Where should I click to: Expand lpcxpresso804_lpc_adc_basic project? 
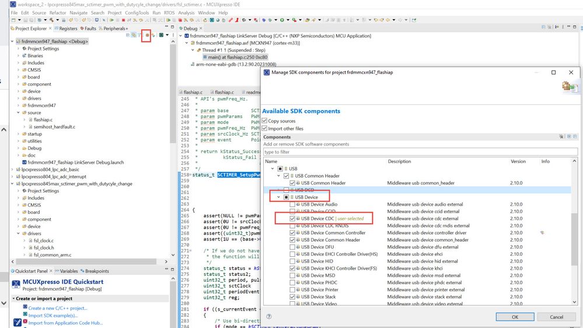12,169
